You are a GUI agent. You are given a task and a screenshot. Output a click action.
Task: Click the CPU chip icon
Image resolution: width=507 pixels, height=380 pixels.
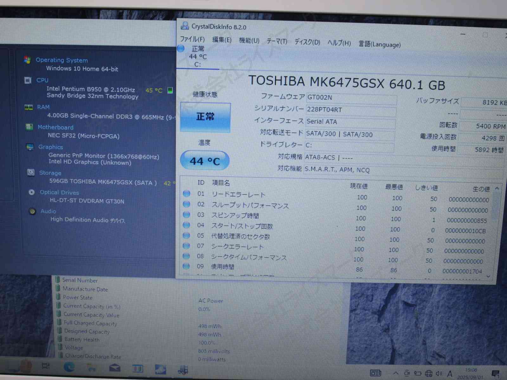coord(28,80)
